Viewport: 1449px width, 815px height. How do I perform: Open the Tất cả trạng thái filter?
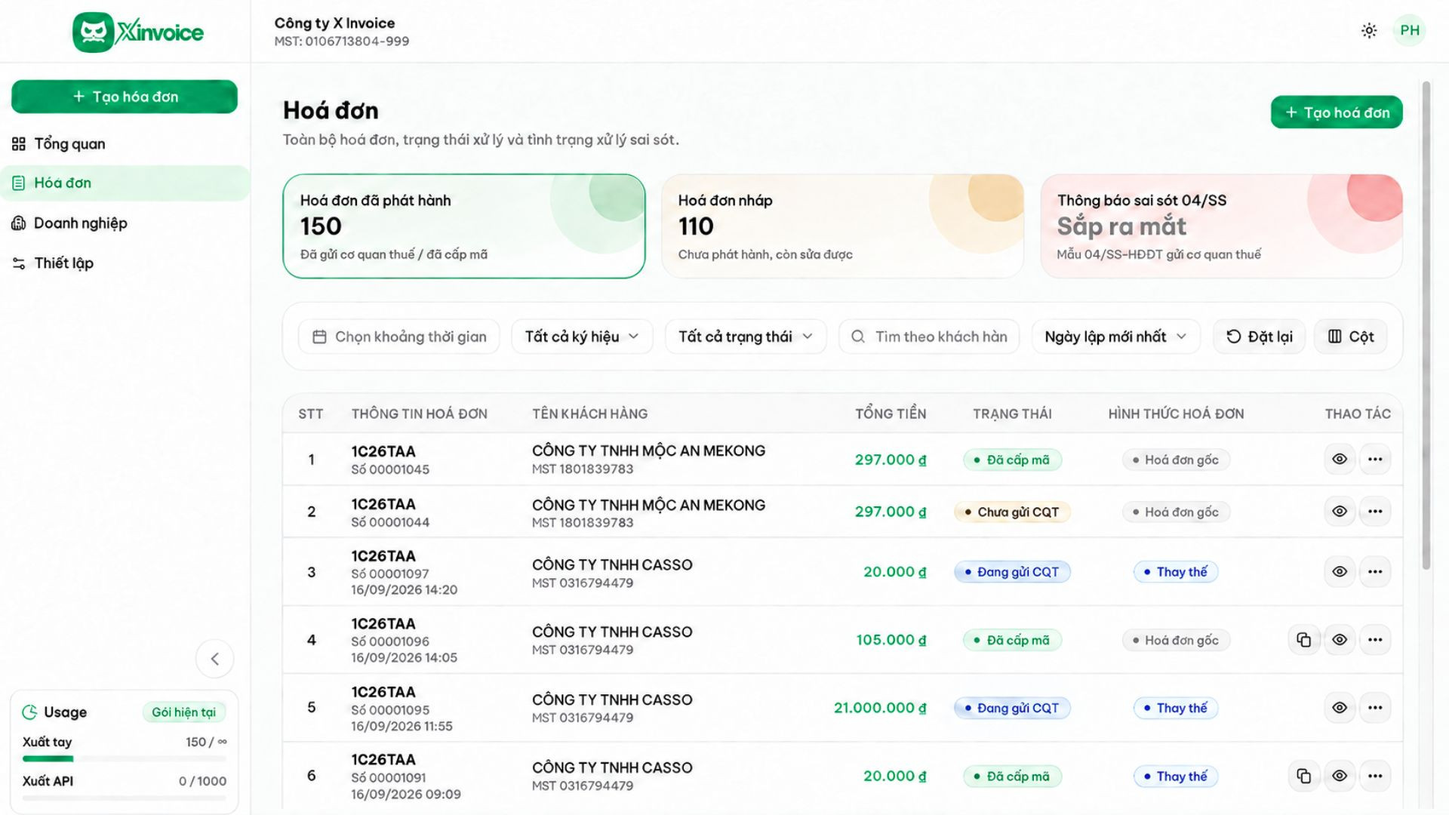746,337
